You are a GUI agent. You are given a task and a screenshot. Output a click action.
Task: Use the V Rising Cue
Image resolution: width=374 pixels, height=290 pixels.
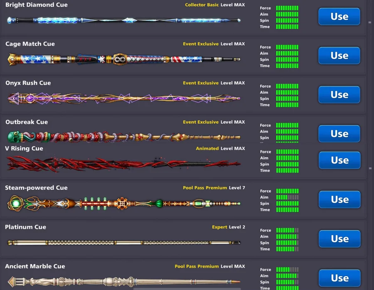point(340,160)
